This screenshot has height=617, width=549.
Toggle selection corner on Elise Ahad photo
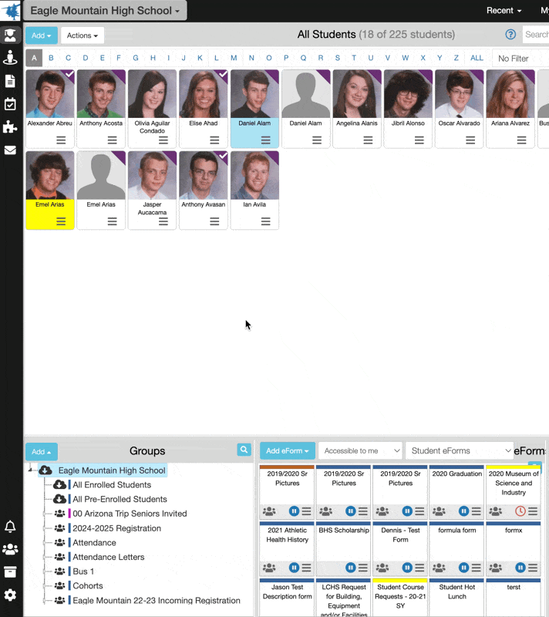pyautogui.click(x=222, y=75)
